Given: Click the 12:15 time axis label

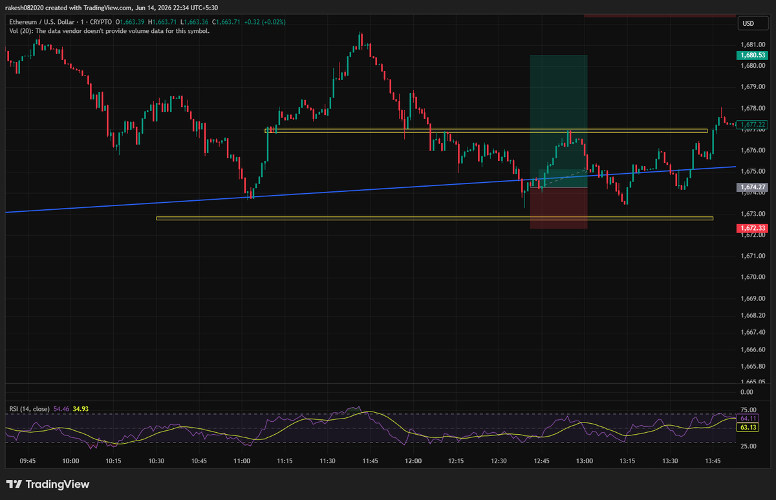Looking at the screenshot, I should [456, 461].
